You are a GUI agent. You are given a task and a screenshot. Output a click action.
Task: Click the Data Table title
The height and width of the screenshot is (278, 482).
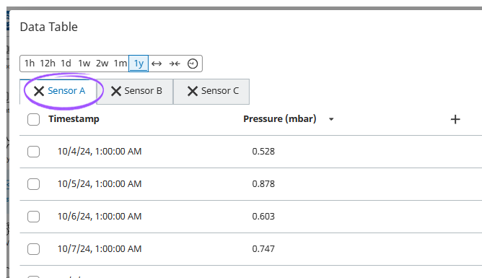coord(49,27)
